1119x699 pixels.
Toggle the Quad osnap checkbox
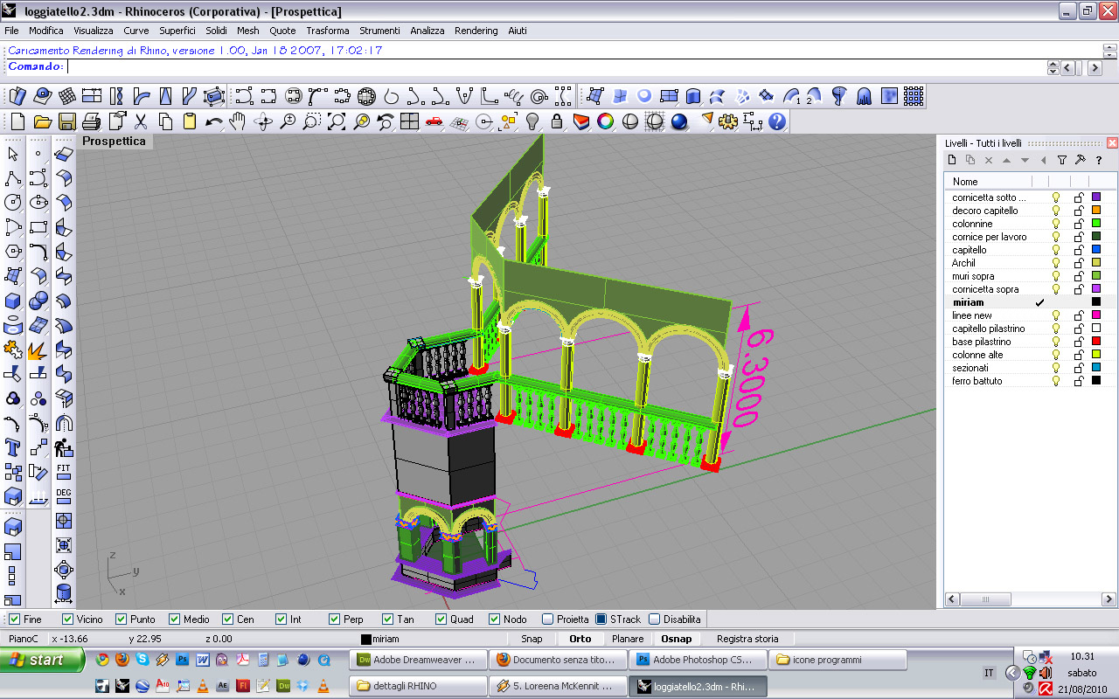point(441,619)
